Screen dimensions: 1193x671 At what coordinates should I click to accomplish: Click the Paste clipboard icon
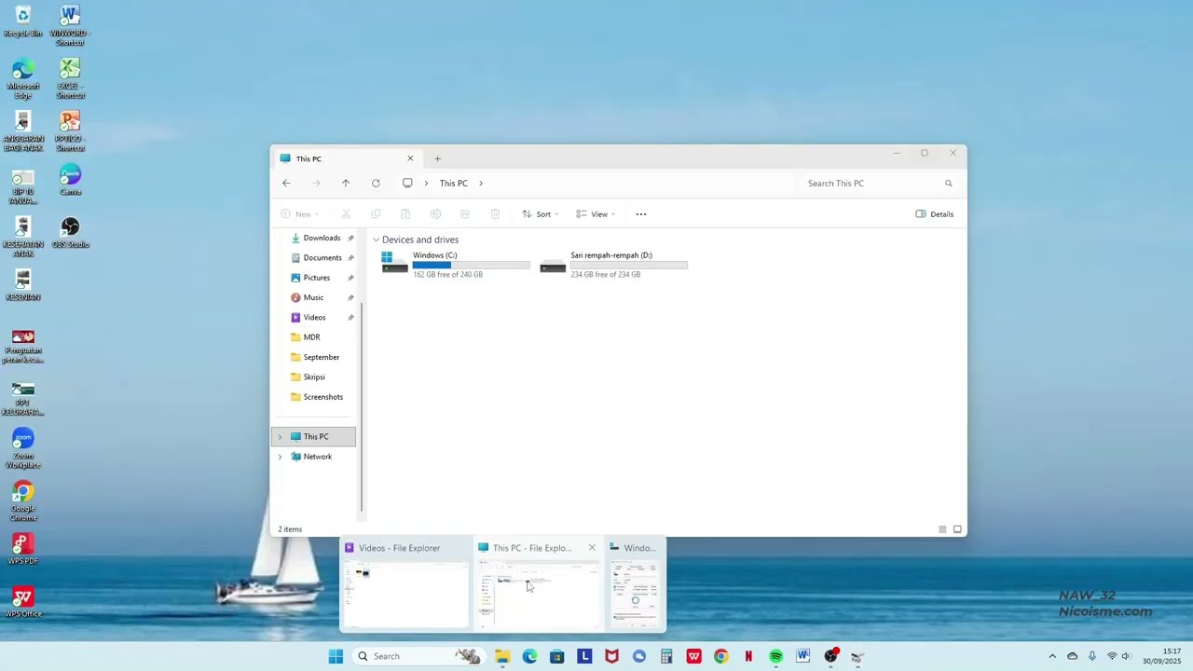click(x=405, y=214)
